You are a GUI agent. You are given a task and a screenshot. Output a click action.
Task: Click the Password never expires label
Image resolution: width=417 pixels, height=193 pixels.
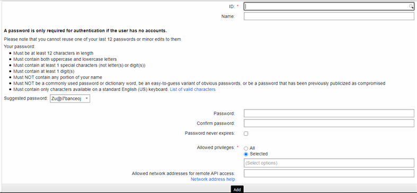[210, 133]
